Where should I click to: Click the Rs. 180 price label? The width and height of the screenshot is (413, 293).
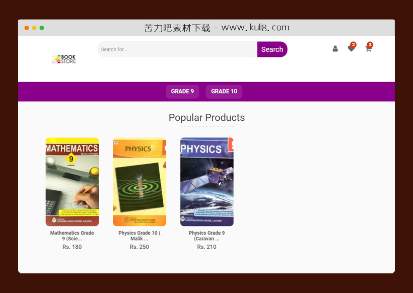click(x=72, y=247)
